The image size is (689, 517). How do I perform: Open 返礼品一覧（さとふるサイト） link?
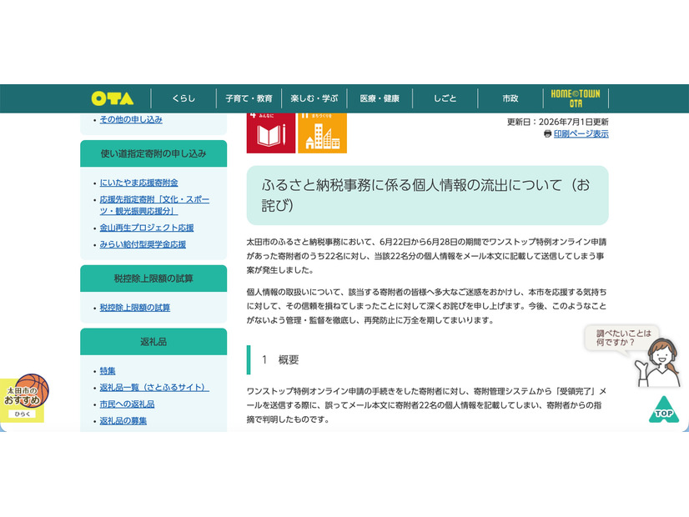154,388
